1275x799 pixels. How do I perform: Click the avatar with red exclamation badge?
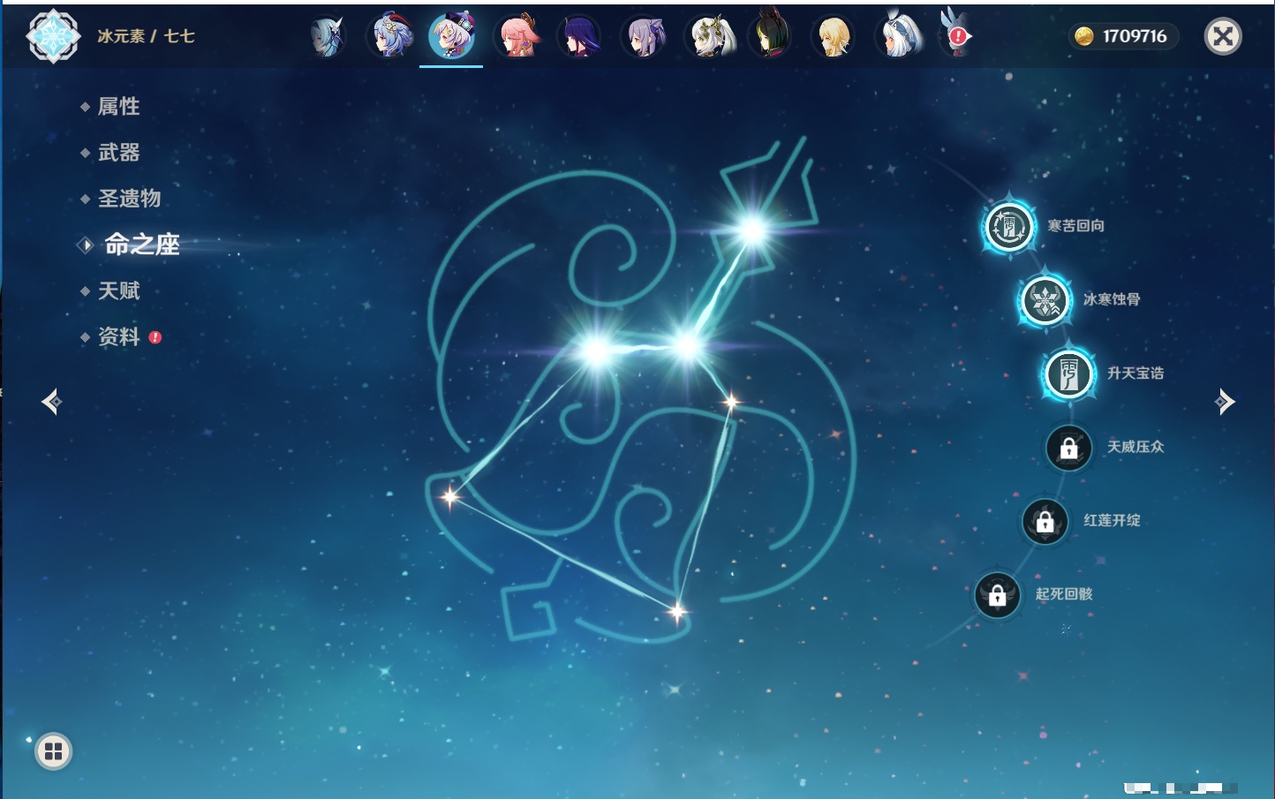coord(956,34)
